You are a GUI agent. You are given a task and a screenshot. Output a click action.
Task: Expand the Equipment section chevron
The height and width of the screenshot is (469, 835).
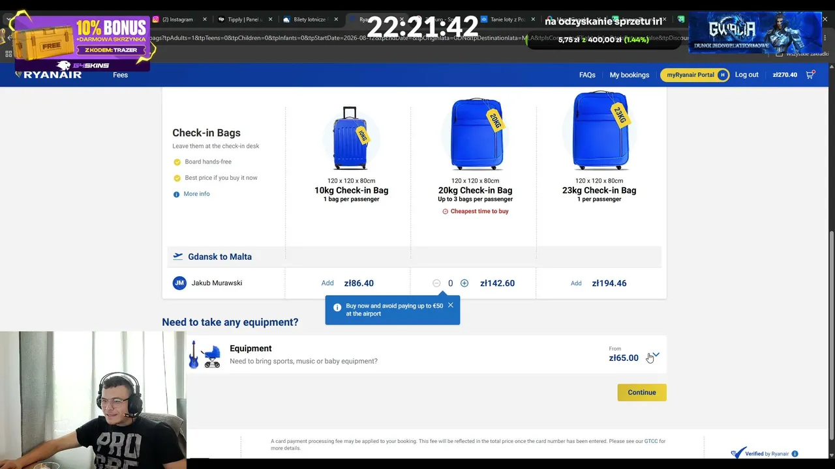click(x=656, y=355)
